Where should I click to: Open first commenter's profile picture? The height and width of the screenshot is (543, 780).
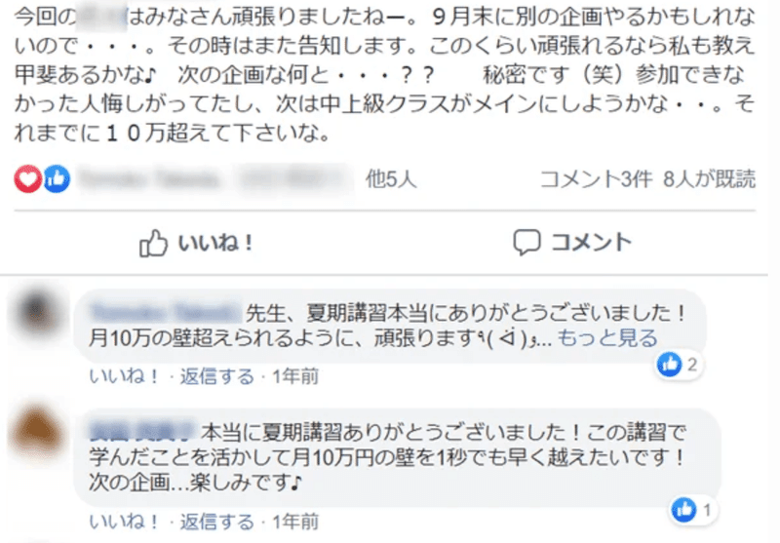pyautogui.click(x=39, y=315)
